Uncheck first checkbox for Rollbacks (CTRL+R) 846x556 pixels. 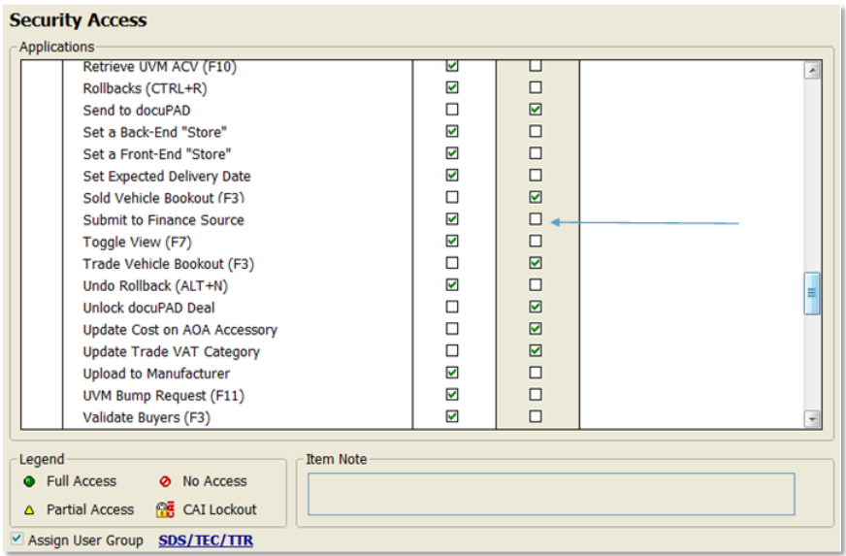(452, 87)
